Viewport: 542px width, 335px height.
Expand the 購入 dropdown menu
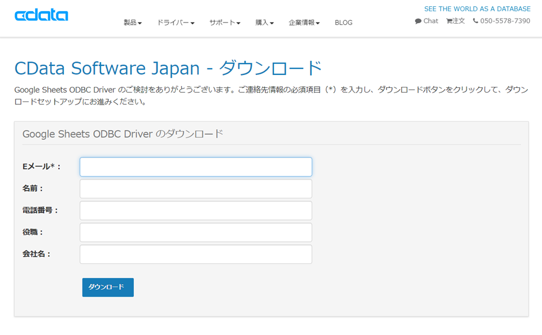click(264, 23)
